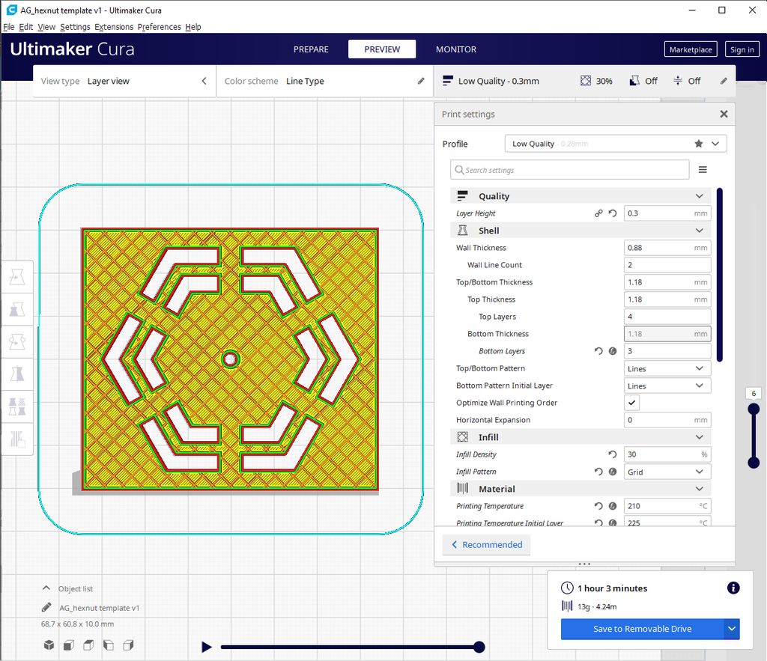Open the Infill Pattern dropdown

667,472
